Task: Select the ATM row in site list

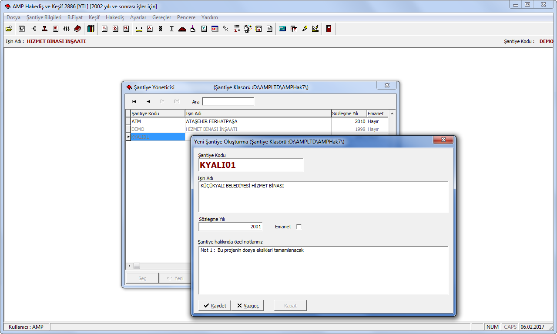Action: coord(158,121)
